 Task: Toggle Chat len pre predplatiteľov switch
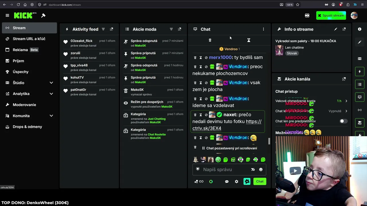(343, 121)
